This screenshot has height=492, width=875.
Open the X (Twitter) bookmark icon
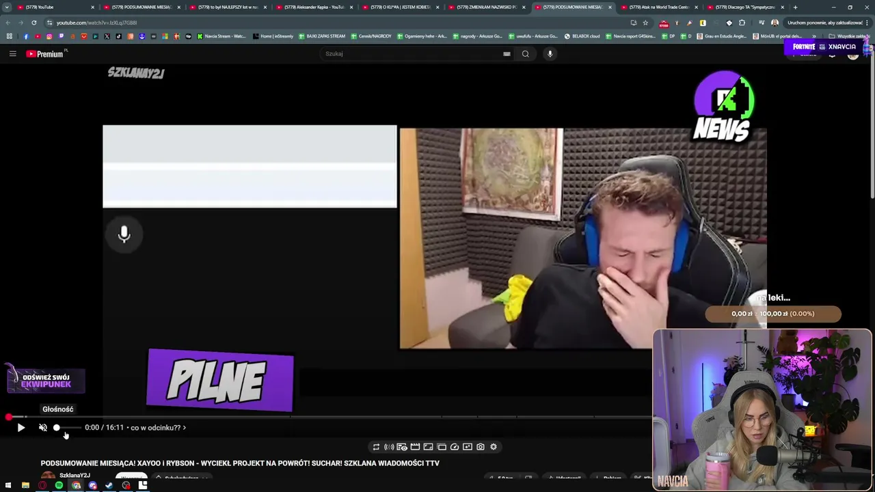(107, 36)
